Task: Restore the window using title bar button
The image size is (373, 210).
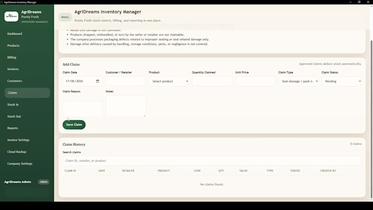Action: pos(359,2)
